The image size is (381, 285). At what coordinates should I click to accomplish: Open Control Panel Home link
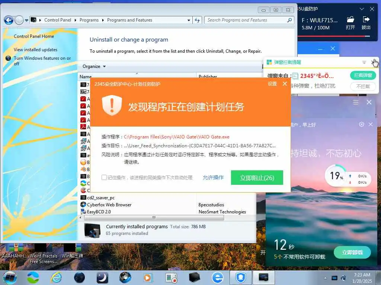pos(34,36)
